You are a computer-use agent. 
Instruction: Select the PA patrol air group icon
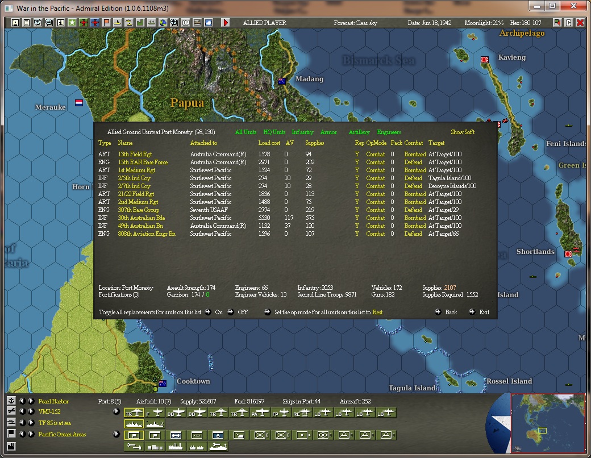(x=260, y=413)
